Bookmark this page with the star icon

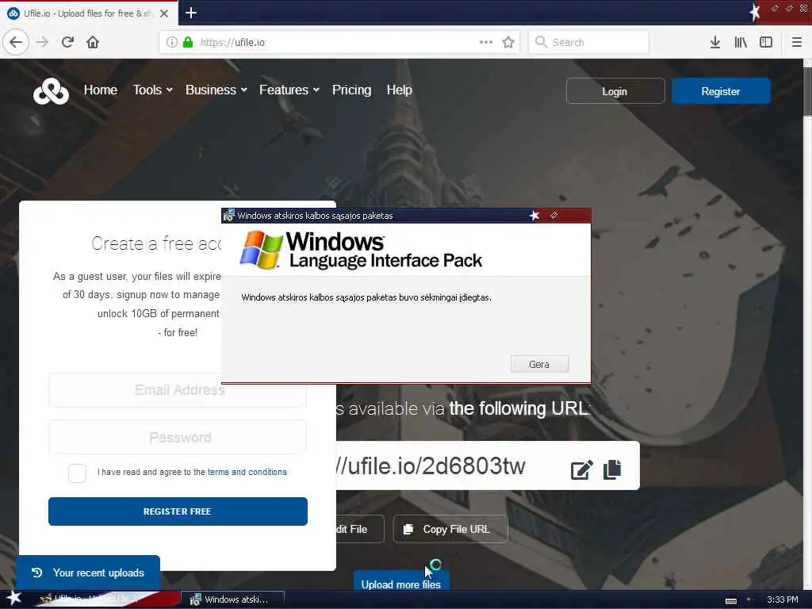point(508,42)
